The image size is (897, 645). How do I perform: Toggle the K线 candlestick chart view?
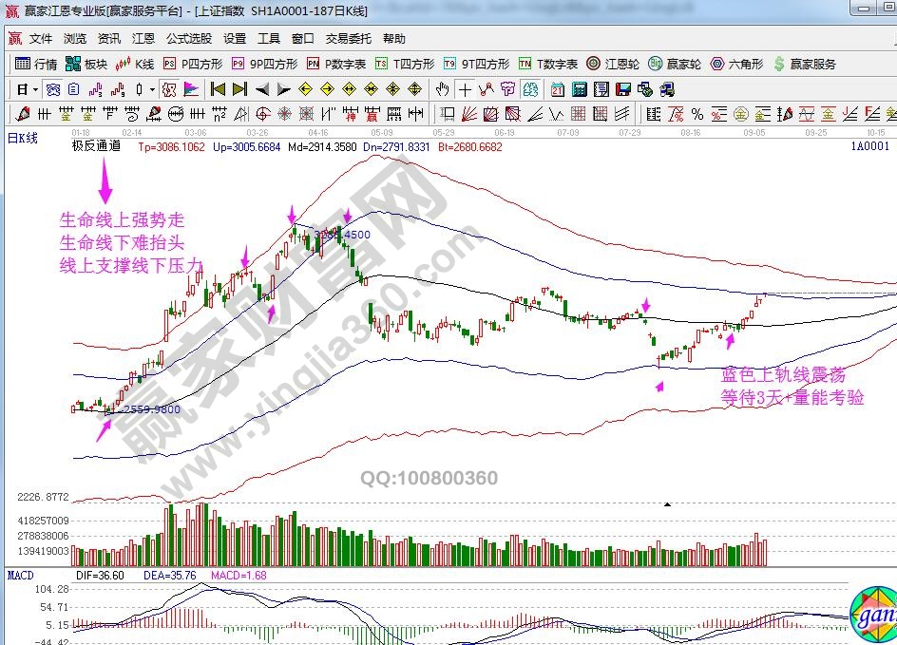pyautogui.click(x=134, y=65)
